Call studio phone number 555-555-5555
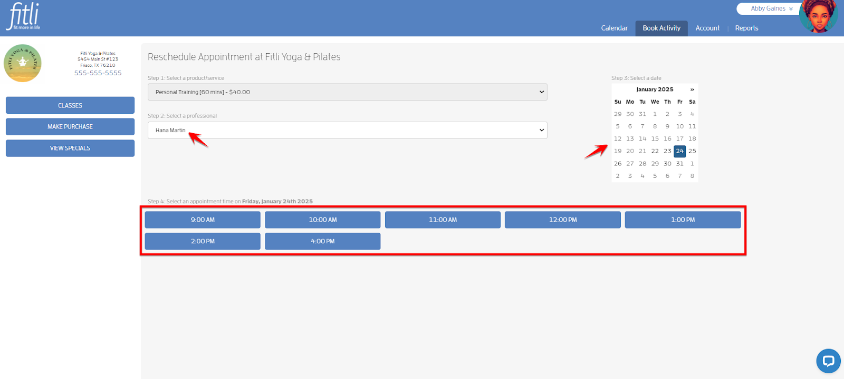 click(98, 73)
